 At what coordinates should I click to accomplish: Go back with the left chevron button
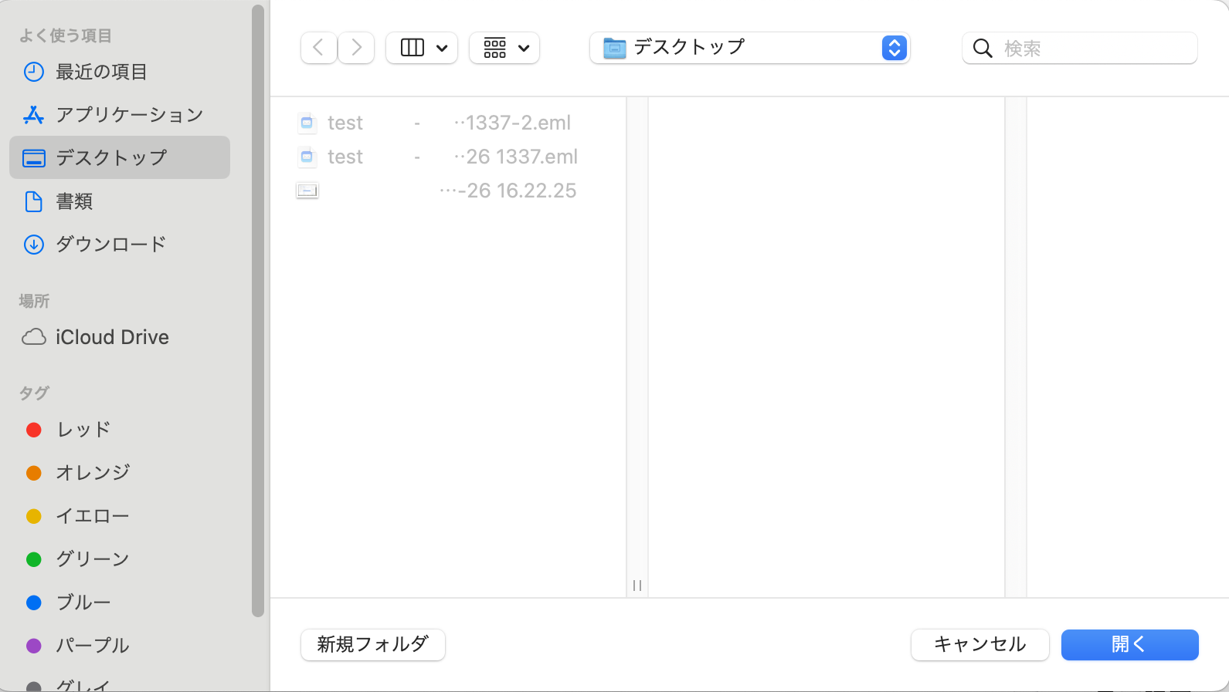click(x=318, y=48)
